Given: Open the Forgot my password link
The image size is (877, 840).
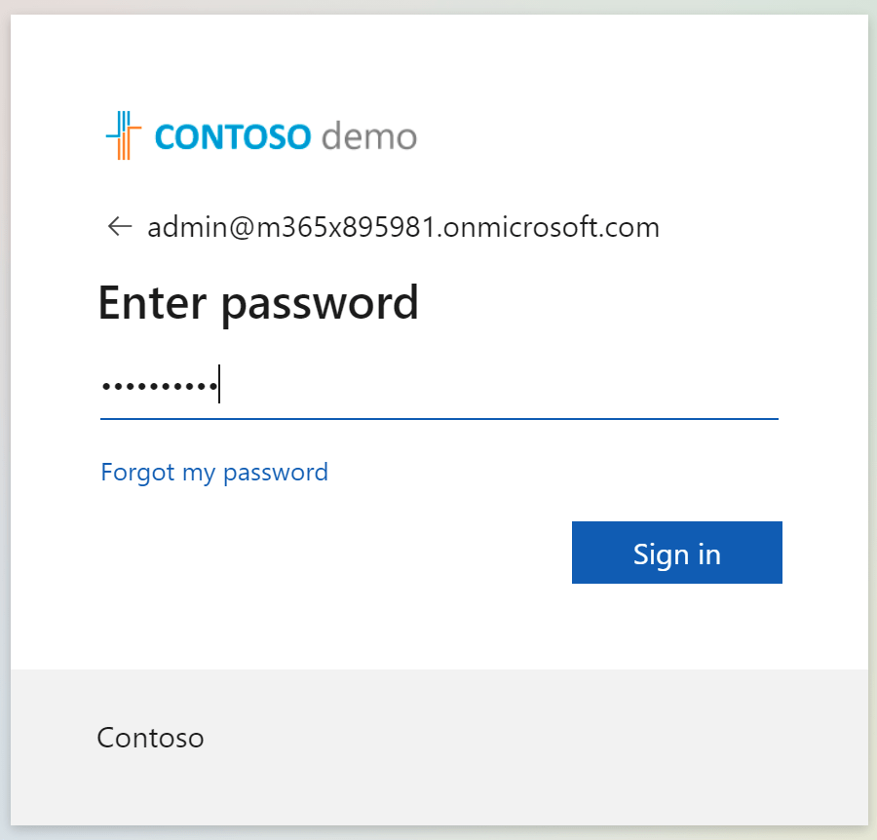Looking at the screenshot, I should (x=214, y=473).
